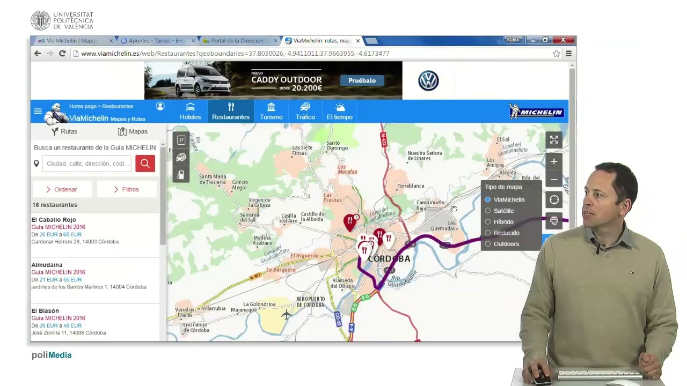Bookmark this page with star icon

[x=557, y=53]
